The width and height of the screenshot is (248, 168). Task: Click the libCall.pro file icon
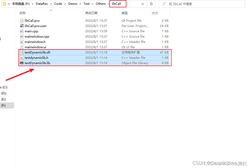pyautogui.click(x=22, y=21)
